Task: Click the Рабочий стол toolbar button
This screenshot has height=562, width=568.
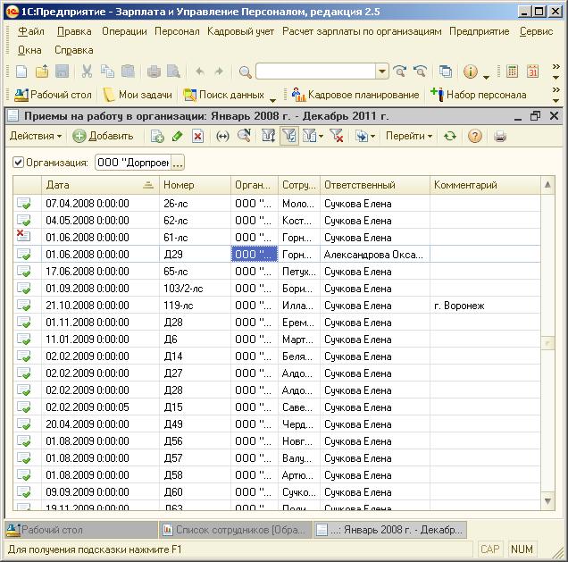Action: click(x=53, y=95)
